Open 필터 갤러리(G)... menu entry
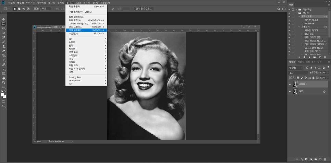The image size is (331, 163). point(86,17)
